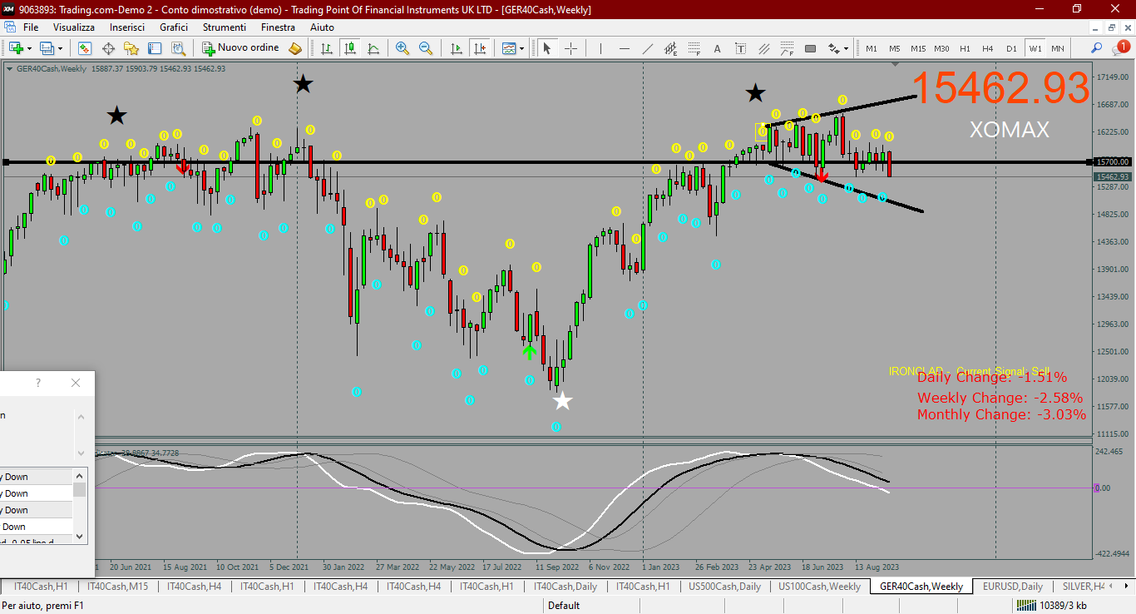Click the dialog list scrollbar down arrow
1136x614 pixels.
point(80,537)
